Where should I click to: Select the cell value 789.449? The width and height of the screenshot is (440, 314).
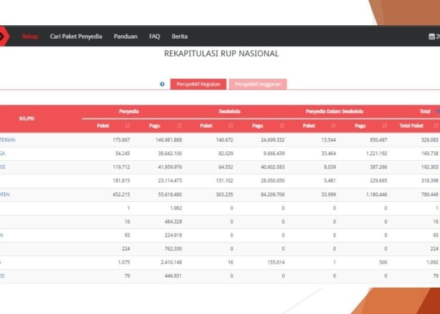click(x=429, y=194)
